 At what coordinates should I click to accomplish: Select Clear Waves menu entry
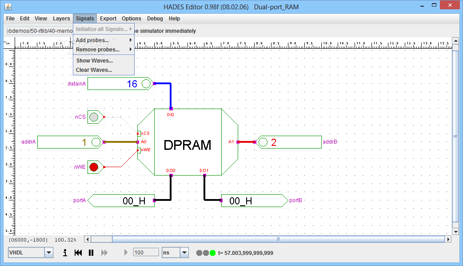pyautogui.click(x=104, y=70)
